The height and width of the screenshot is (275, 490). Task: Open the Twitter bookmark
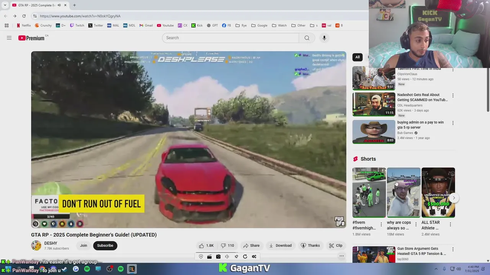point(96,26)
